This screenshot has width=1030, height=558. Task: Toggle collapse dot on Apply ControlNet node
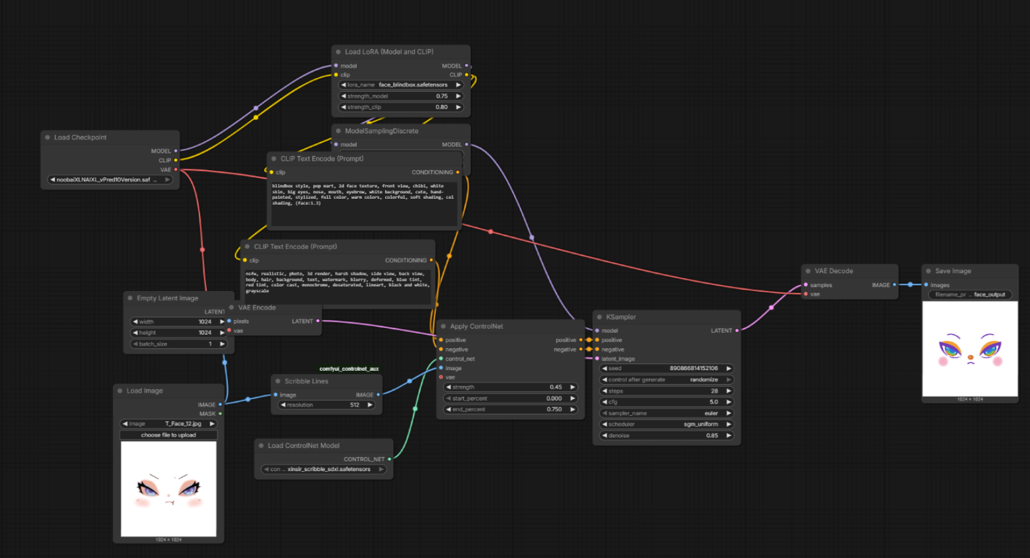coord(443,327)
